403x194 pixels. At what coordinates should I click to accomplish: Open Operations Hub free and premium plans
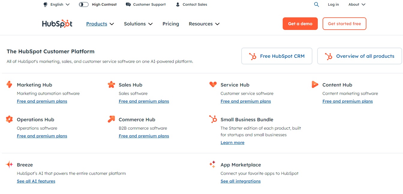pos(42,136)
